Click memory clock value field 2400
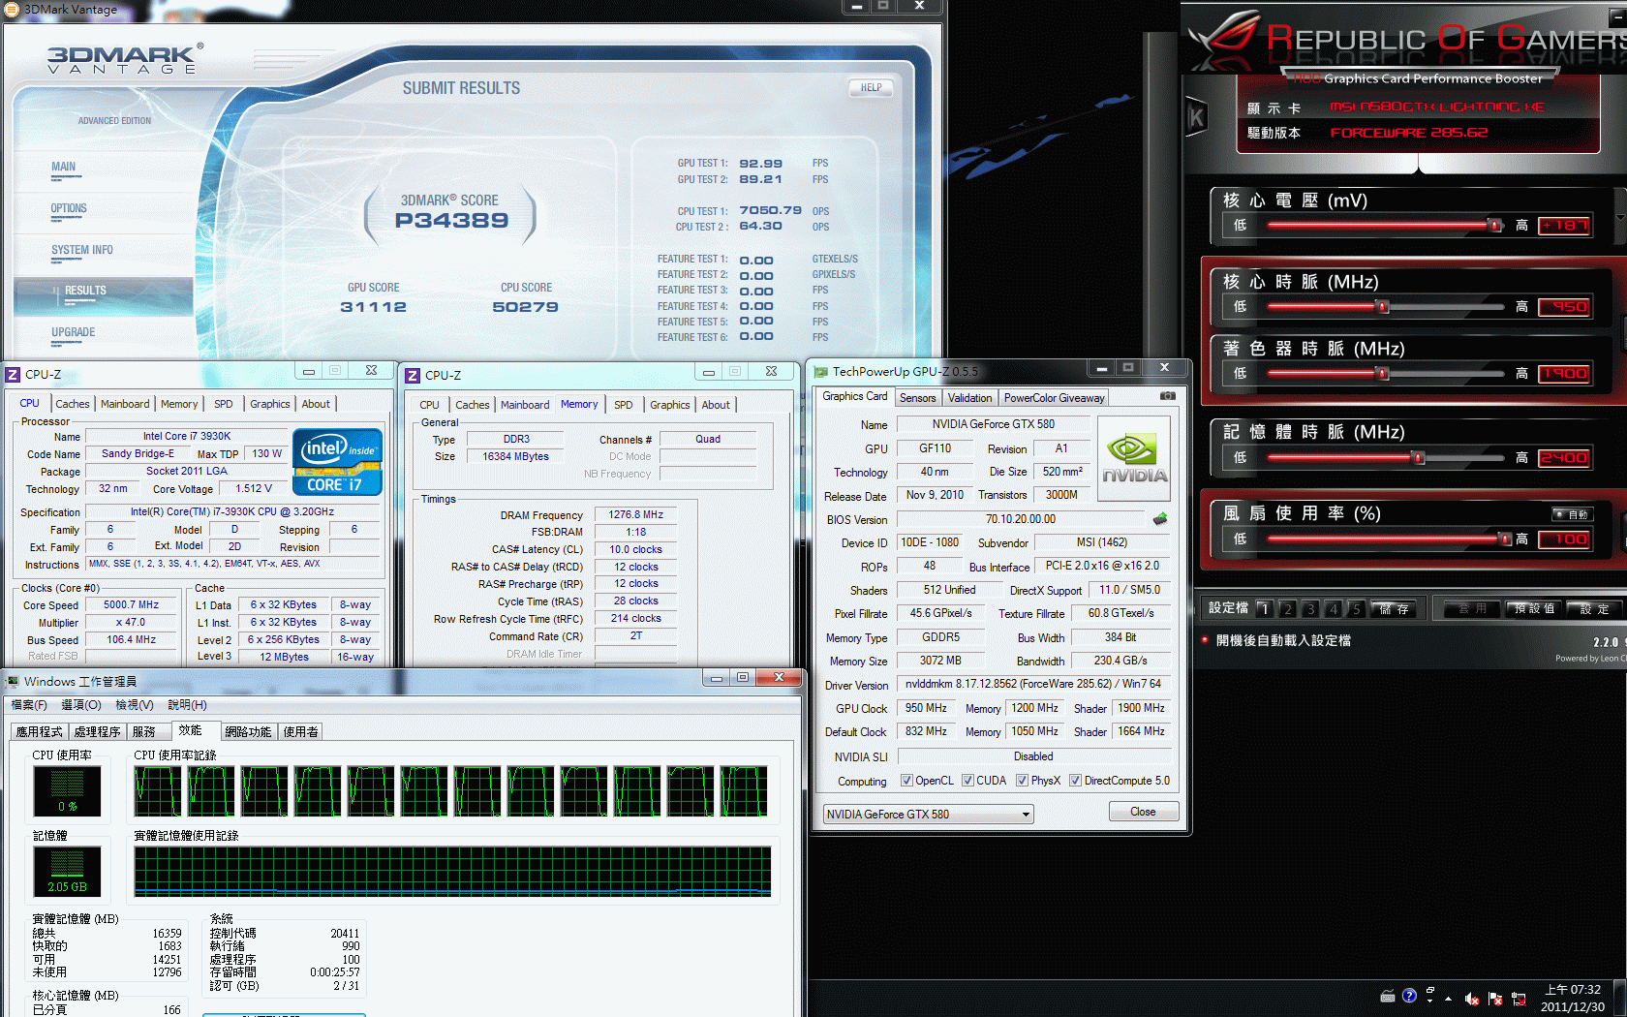 click(x=1565, y=458)
